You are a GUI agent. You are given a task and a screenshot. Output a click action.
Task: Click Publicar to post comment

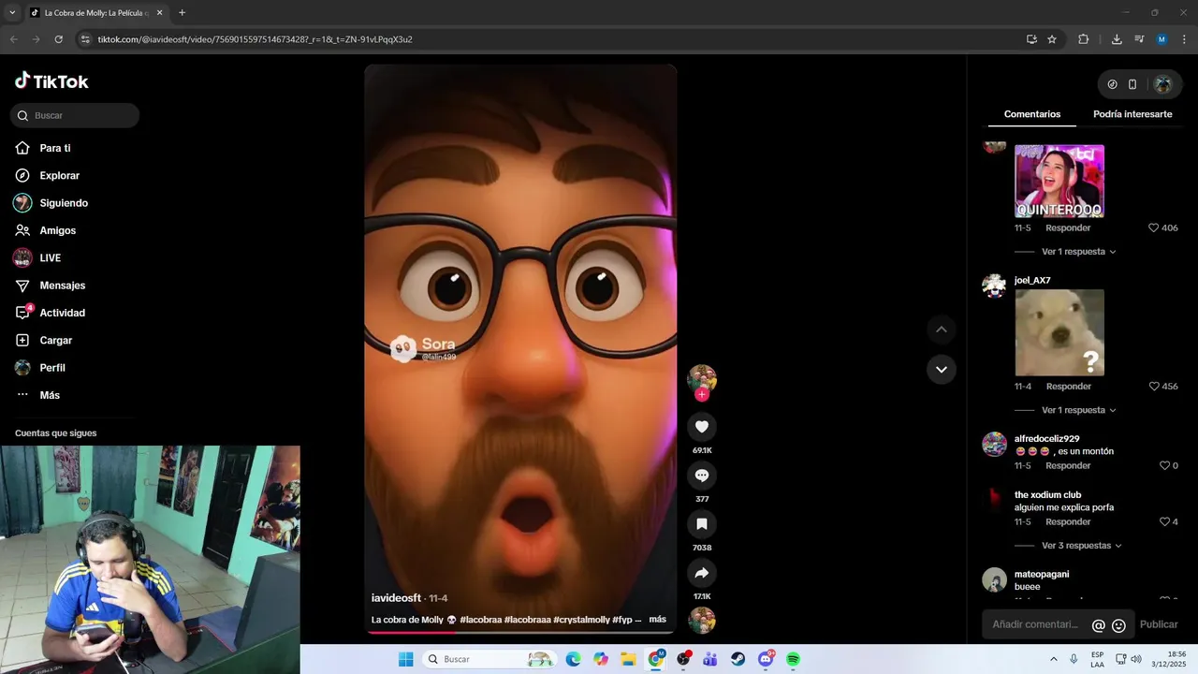[x=1159, y=624]
